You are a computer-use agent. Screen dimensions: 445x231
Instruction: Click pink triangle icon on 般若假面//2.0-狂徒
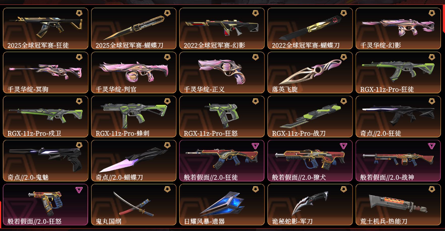(255, 146)
